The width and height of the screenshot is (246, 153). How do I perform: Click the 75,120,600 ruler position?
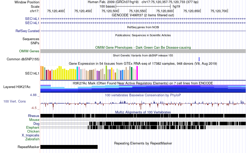(x=164, y=11)
